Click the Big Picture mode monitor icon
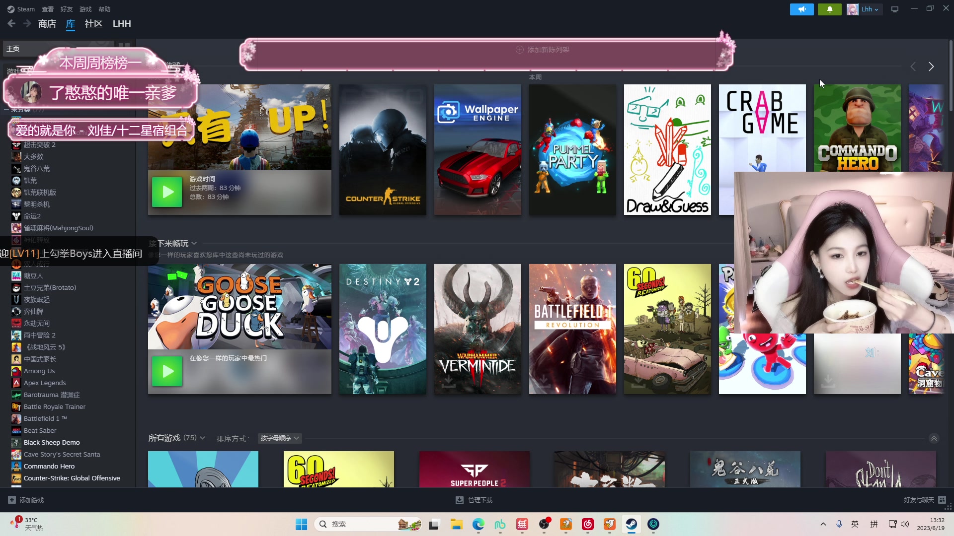 (895, 9)
